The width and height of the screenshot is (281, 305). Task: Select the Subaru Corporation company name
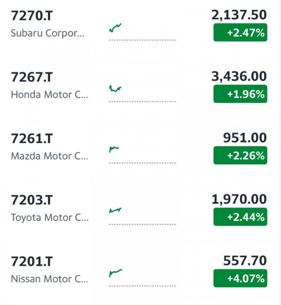(x=48, y=33)
